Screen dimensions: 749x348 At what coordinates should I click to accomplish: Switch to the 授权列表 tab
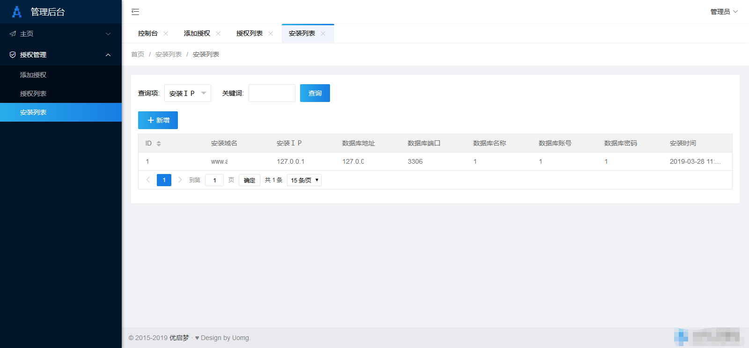pyautogui.click(x=250, y=34)
